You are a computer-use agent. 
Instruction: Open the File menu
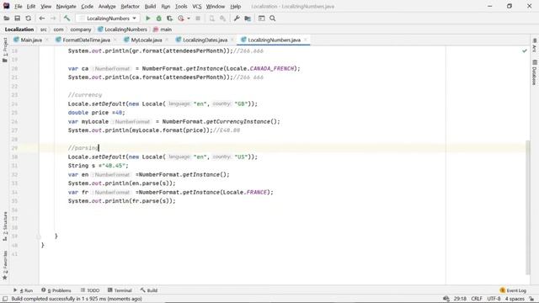point(18,6)
